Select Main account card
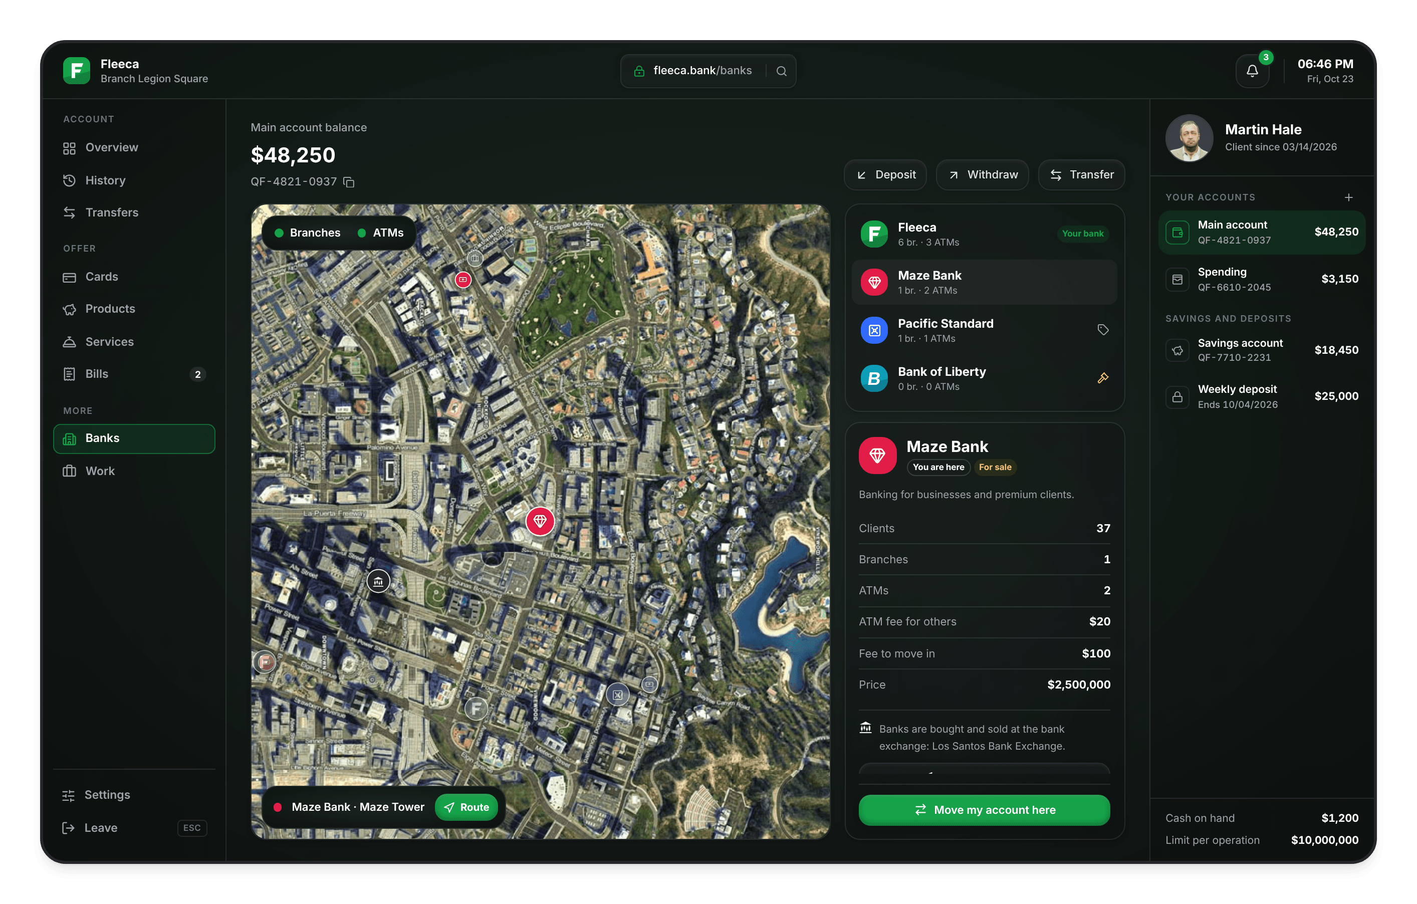This screenshot has height=904, width=1417. click(1262, 233)
